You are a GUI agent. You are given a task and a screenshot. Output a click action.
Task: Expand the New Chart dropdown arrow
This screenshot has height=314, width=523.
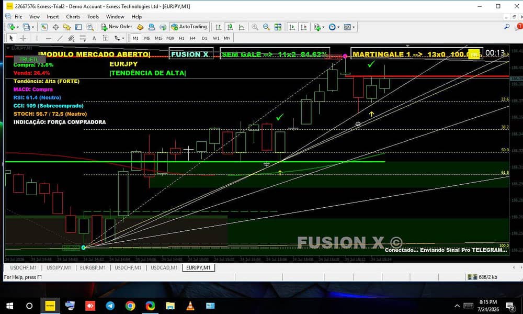[x=18, y=27]
